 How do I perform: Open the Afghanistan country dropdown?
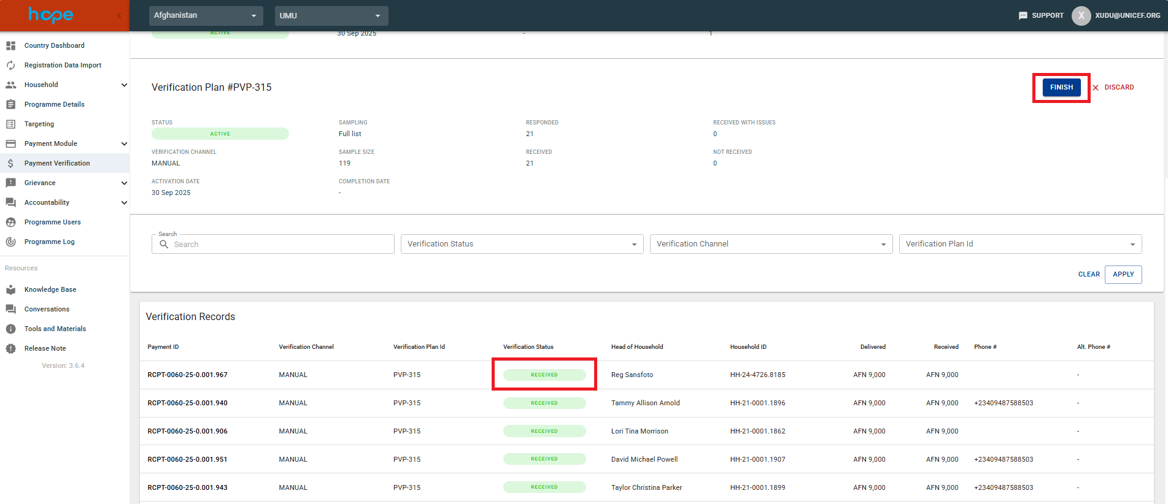tap(206, 15)
